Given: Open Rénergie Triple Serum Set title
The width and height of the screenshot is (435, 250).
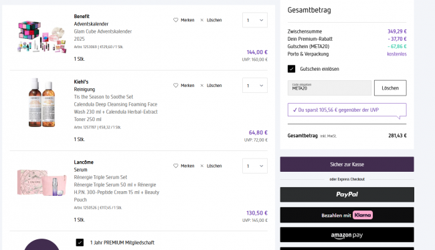Looking at the screenshot, I should pyautogui.click(x=100, y=177).
